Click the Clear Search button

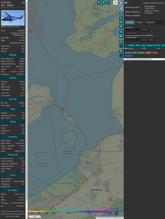coord(132,33)
